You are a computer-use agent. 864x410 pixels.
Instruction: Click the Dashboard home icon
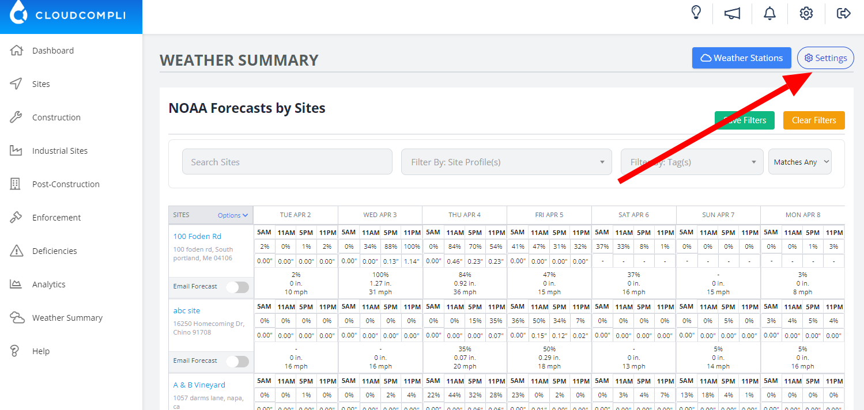tap(16, 50)
